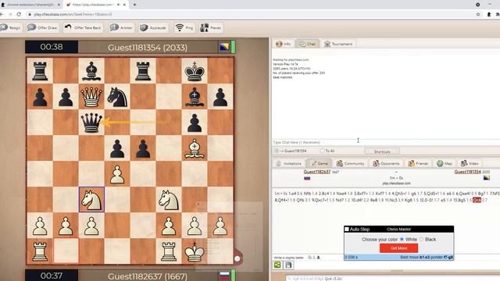
Task: Click the highlighted empty b1 square
Action: [66, 251]
